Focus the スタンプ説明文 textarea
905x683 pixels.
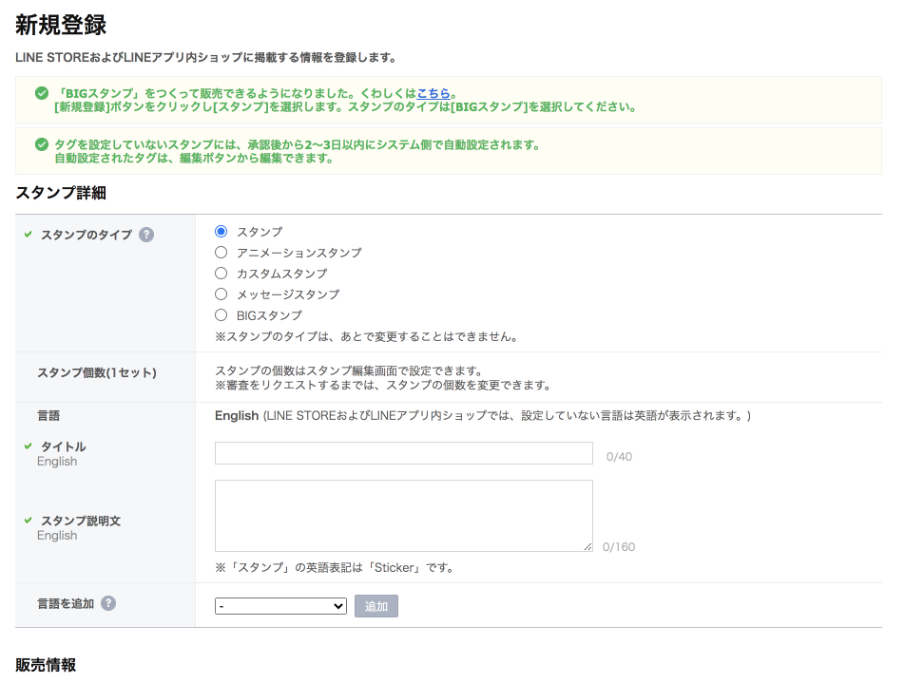click(x=403, y=516)
